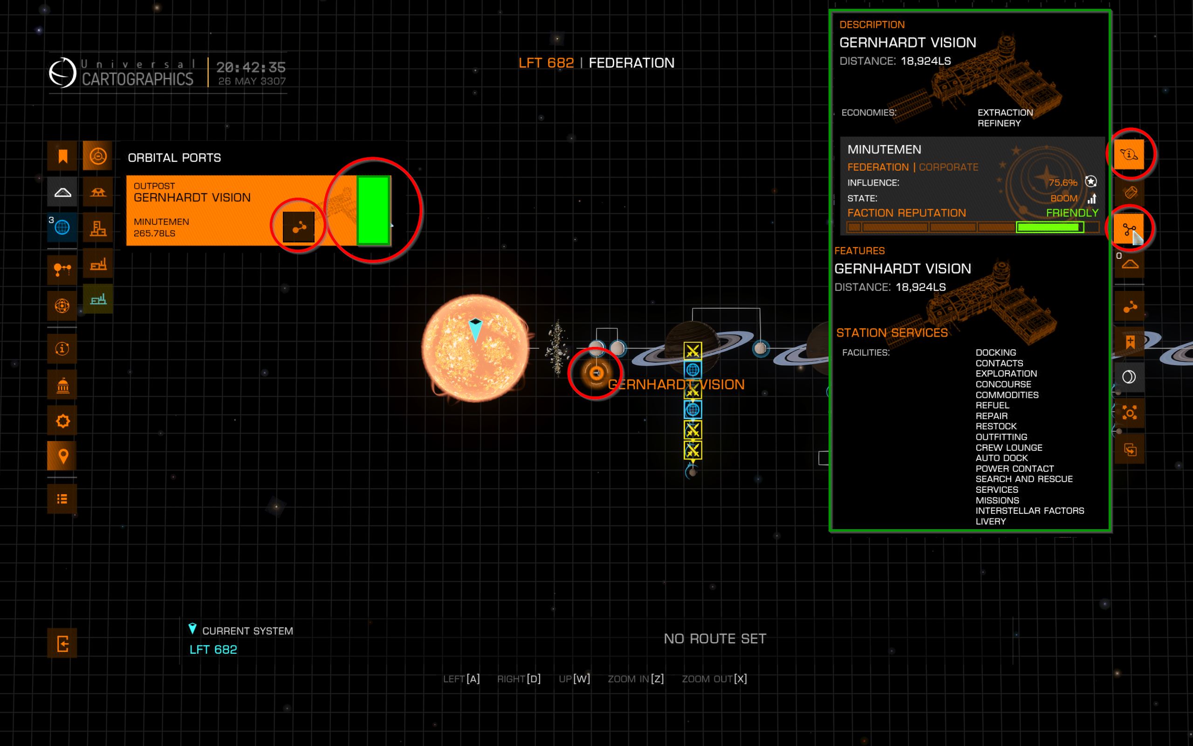Click the white landing pad icon in left sidebar
This screenshot has width=1193, height=746.
coord(62,192)
